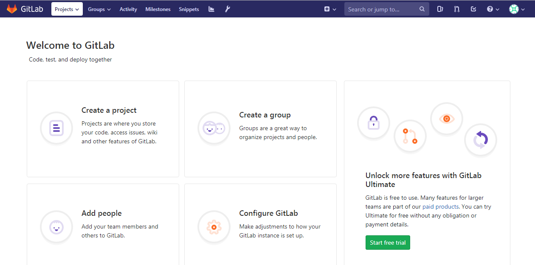
Task: Open Snippets in the navbar
Action: pyautogui.click(x=189, y=9)
